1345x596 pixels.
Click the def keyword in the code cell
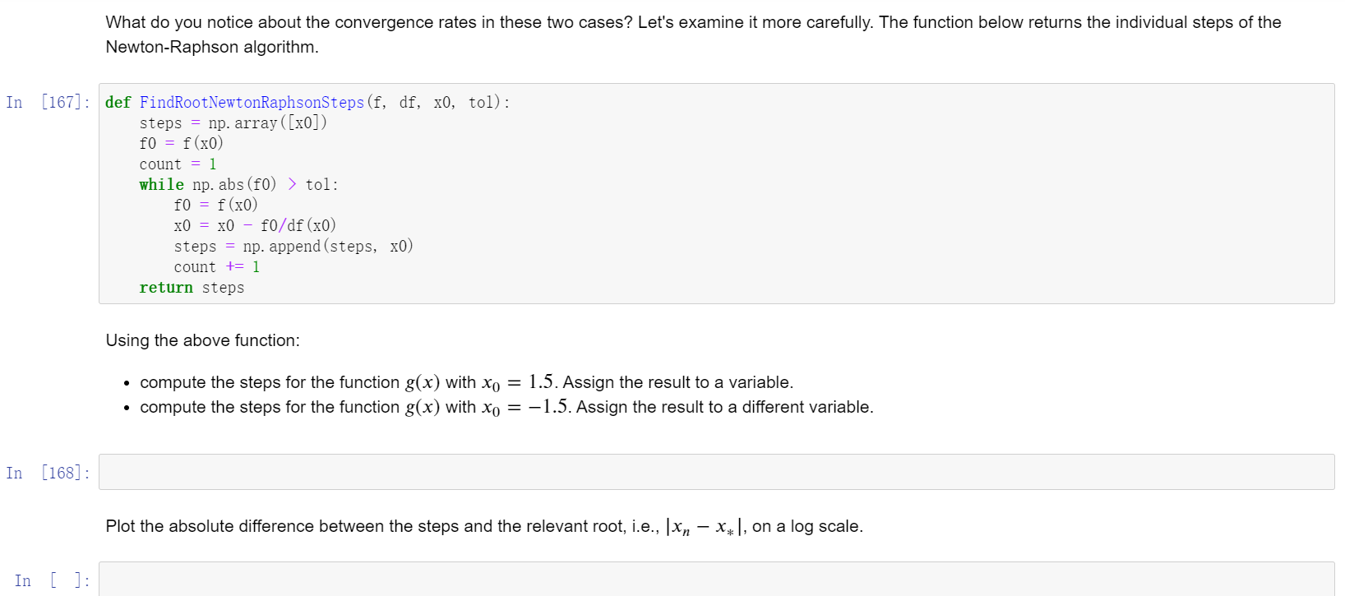118,102
